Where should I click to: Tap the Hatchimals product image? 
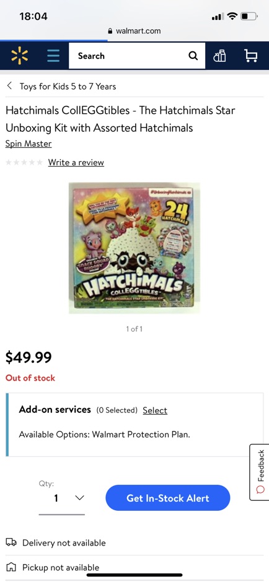(x=134, y=248)
